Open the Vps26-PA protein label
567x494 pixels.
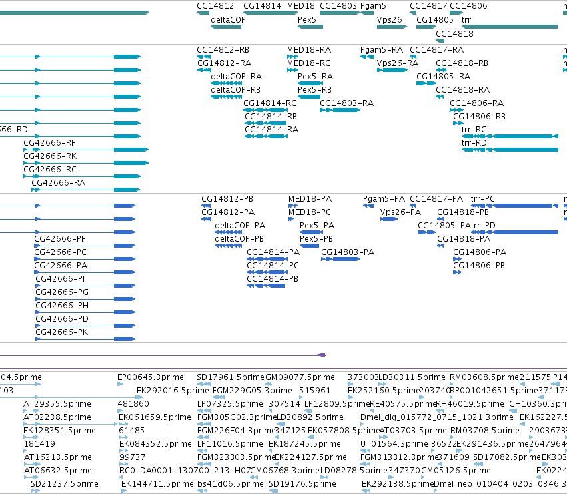[400, 212]
